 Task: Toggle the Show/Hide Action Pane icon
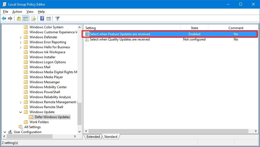[x=49, y=19]
